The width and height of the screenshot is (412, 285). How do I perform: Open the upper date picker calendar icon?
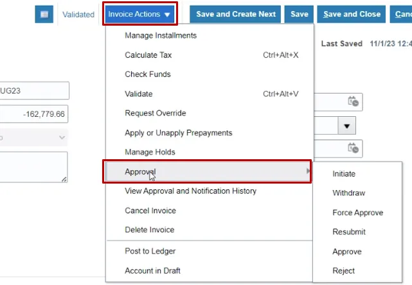[354, 101]
